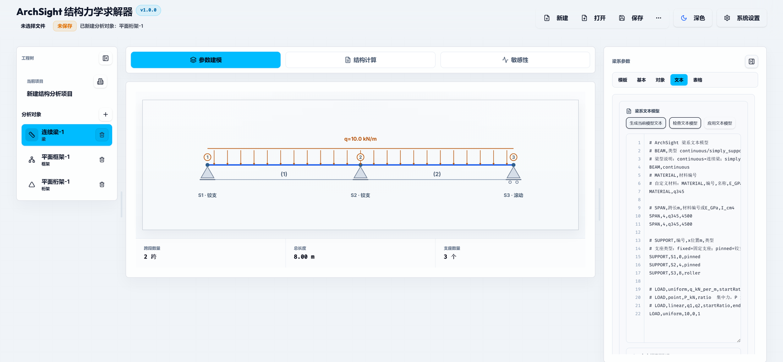The image size is (783, 362).
Task: Toggle the 深色 dark mode
Action: click(x=693, y=18)
